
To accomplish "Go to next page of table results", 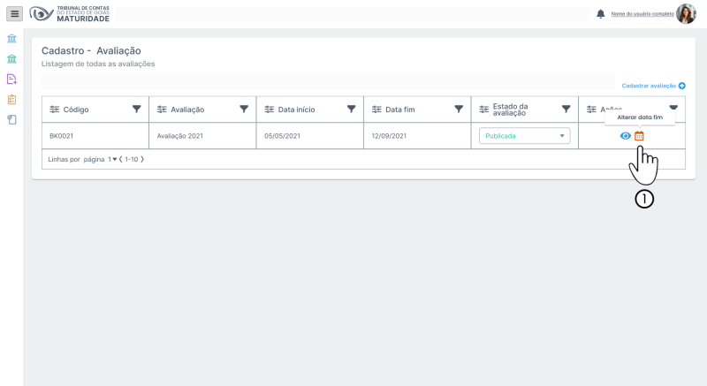I will [x=141, y=160].
